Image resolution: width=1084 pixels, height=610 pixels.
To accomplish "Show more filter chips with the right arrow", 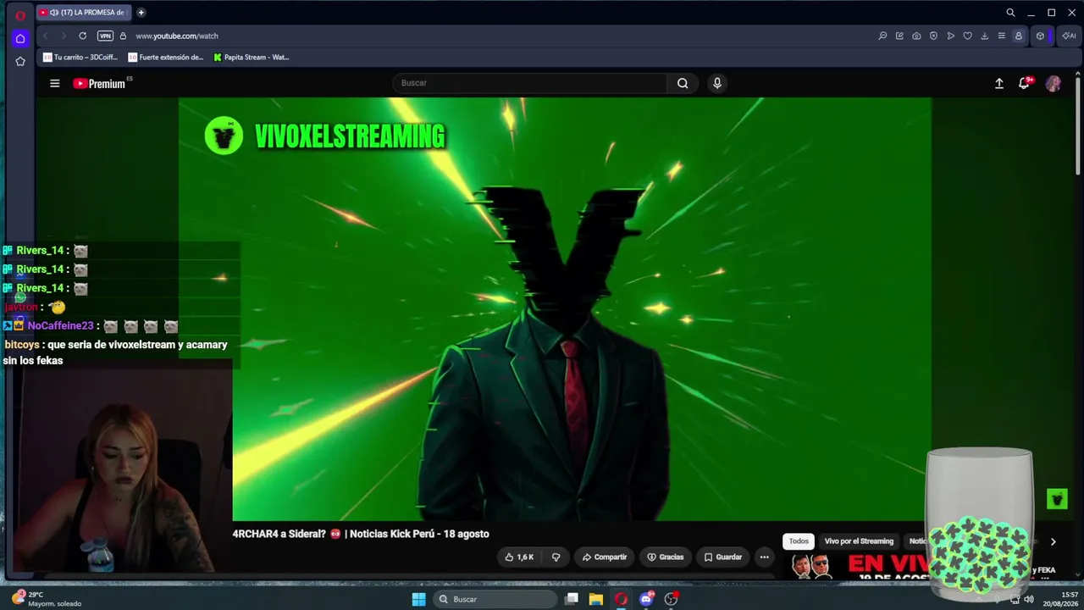I will pos(1053,541).
